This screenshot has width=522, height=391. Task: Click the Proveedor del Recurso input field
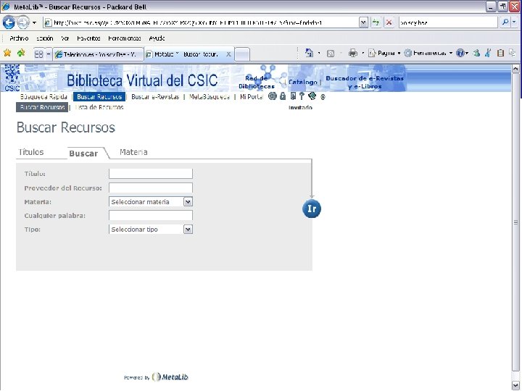coord(151,188)
